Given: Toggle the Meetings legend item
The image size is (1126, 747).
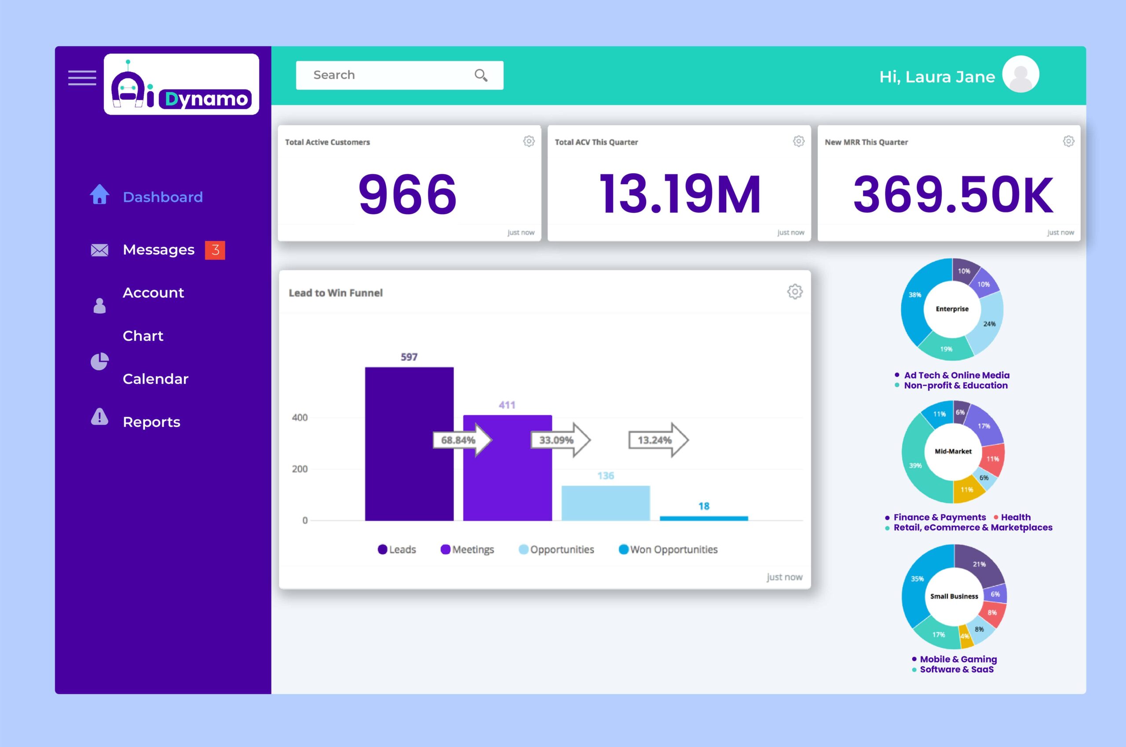Looking at the screenshot, I should tap(467, 549).
